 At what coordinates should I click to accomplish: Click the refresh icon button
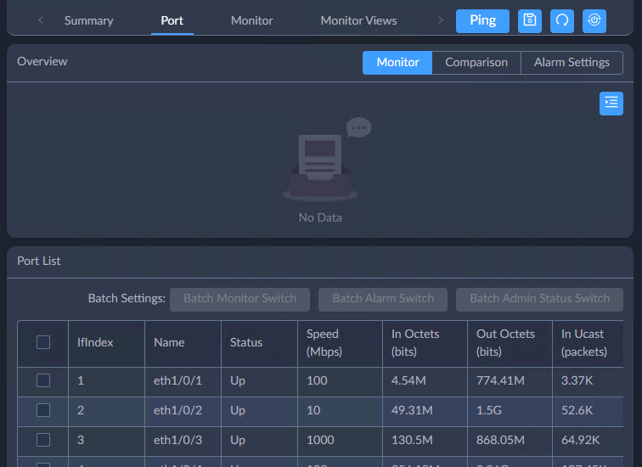(562, 21)
